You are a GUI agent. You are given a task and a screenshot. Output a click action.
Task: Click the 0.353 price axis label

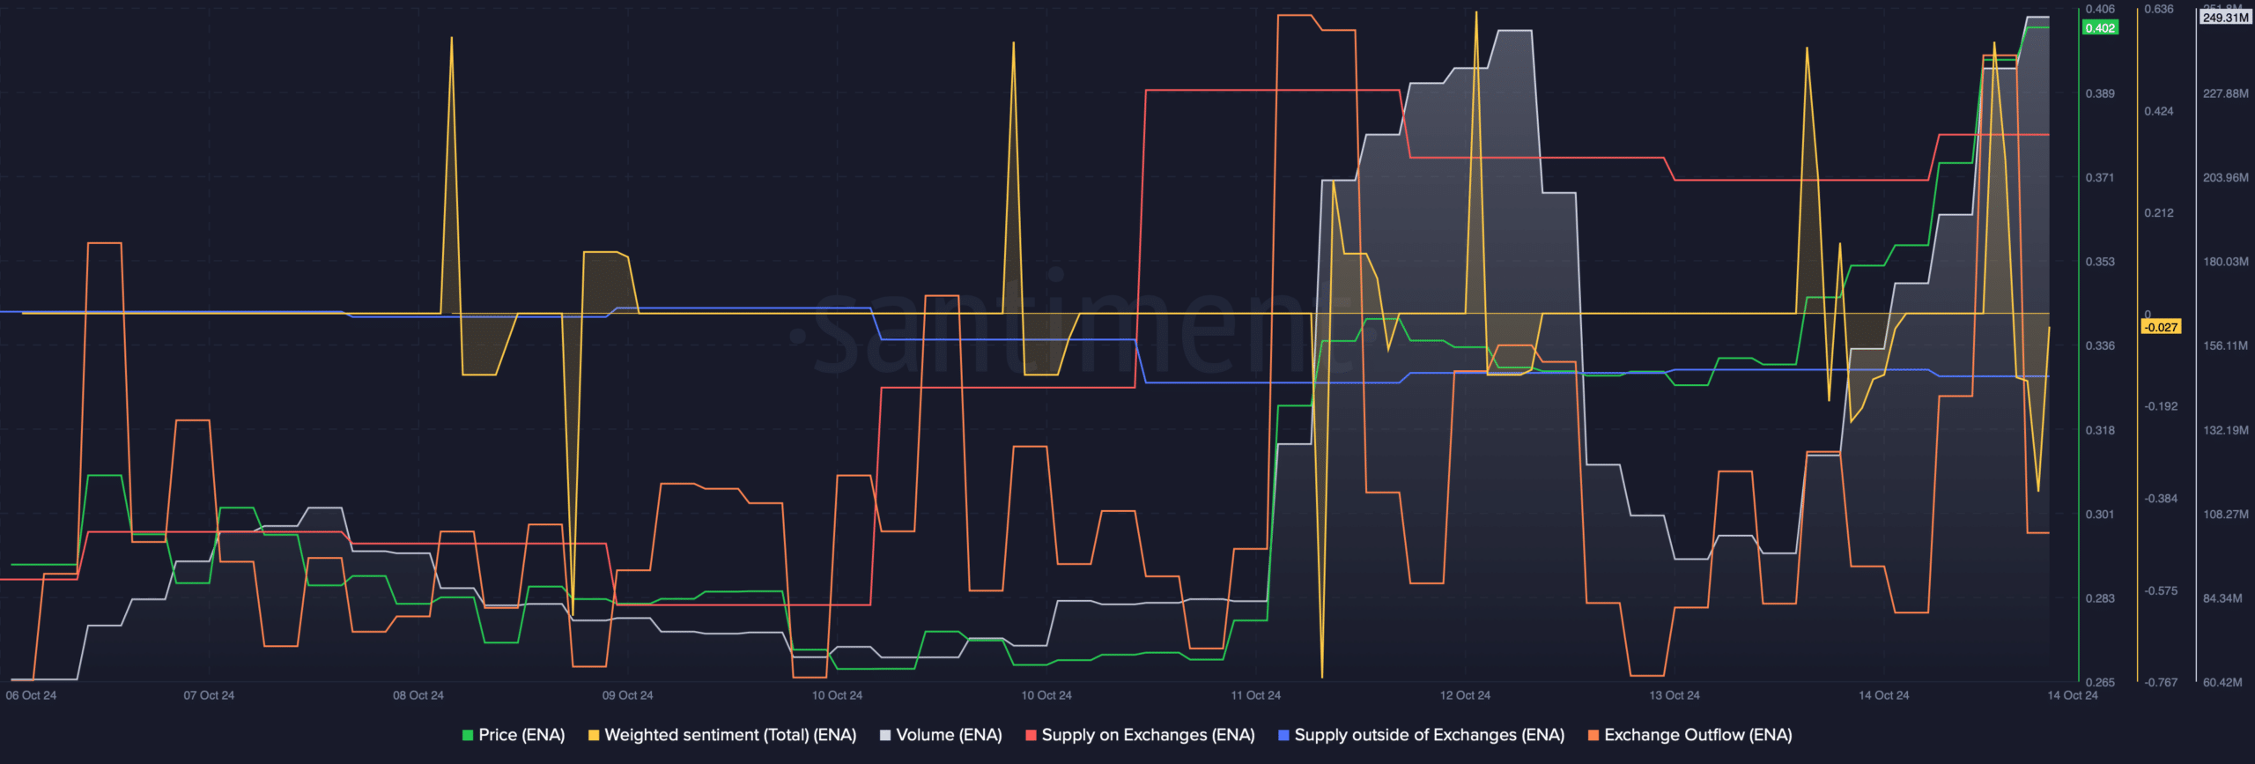coord(2100,262)
